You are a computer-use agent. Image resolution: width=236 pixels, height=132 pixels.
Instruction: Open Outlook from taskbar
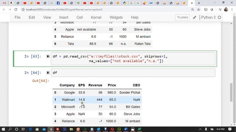point(98,129)
